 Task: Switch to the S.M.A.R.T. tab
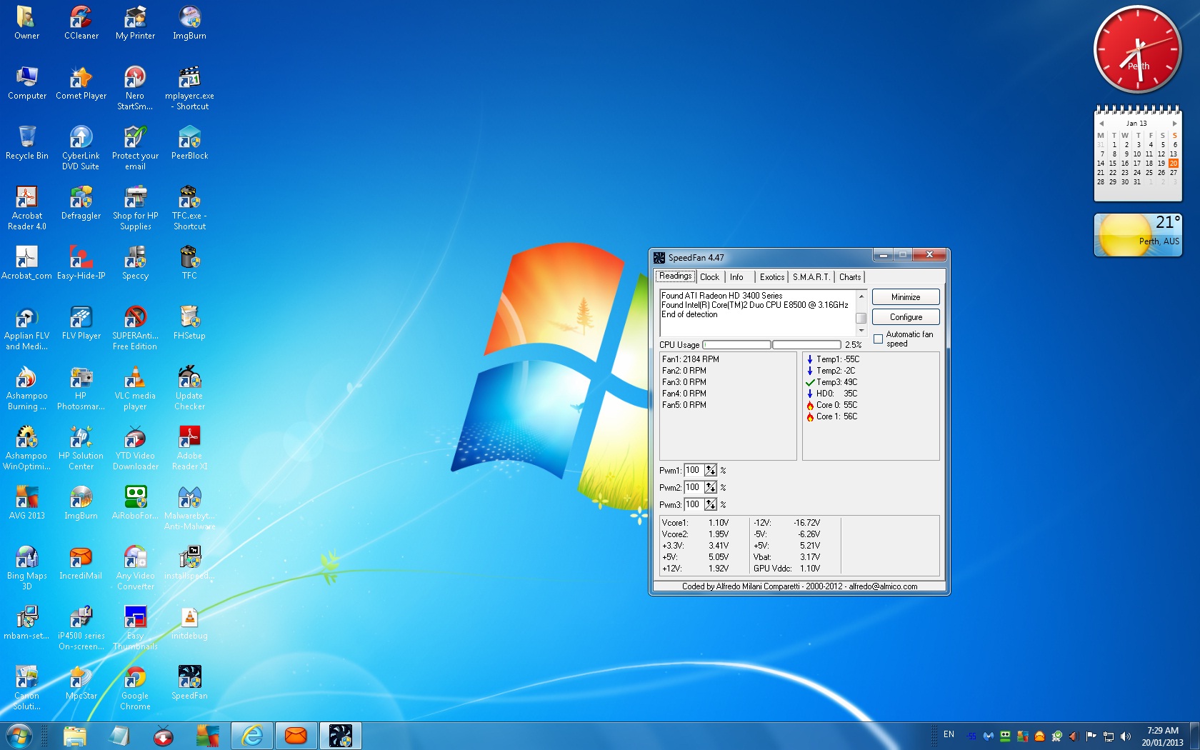click(811, 277)
